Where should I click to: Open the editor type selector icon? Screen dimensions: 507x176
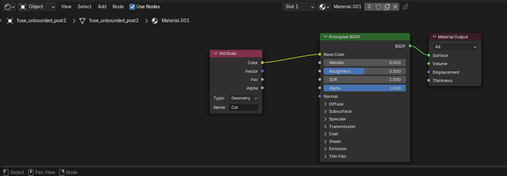pyautogui.click(x=9, y=7)
